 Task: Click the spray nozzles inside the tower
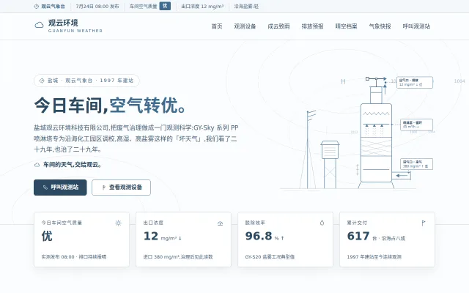374,125
